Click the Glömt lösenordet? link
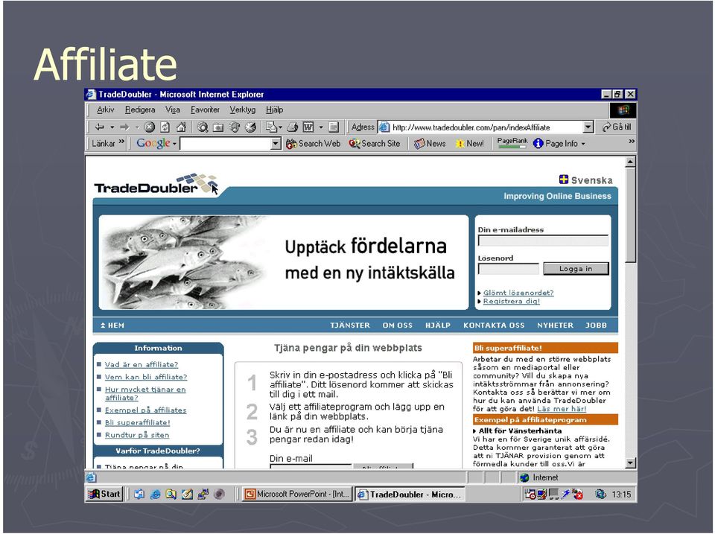The image size is (715, 534). (x=518, y=293)
